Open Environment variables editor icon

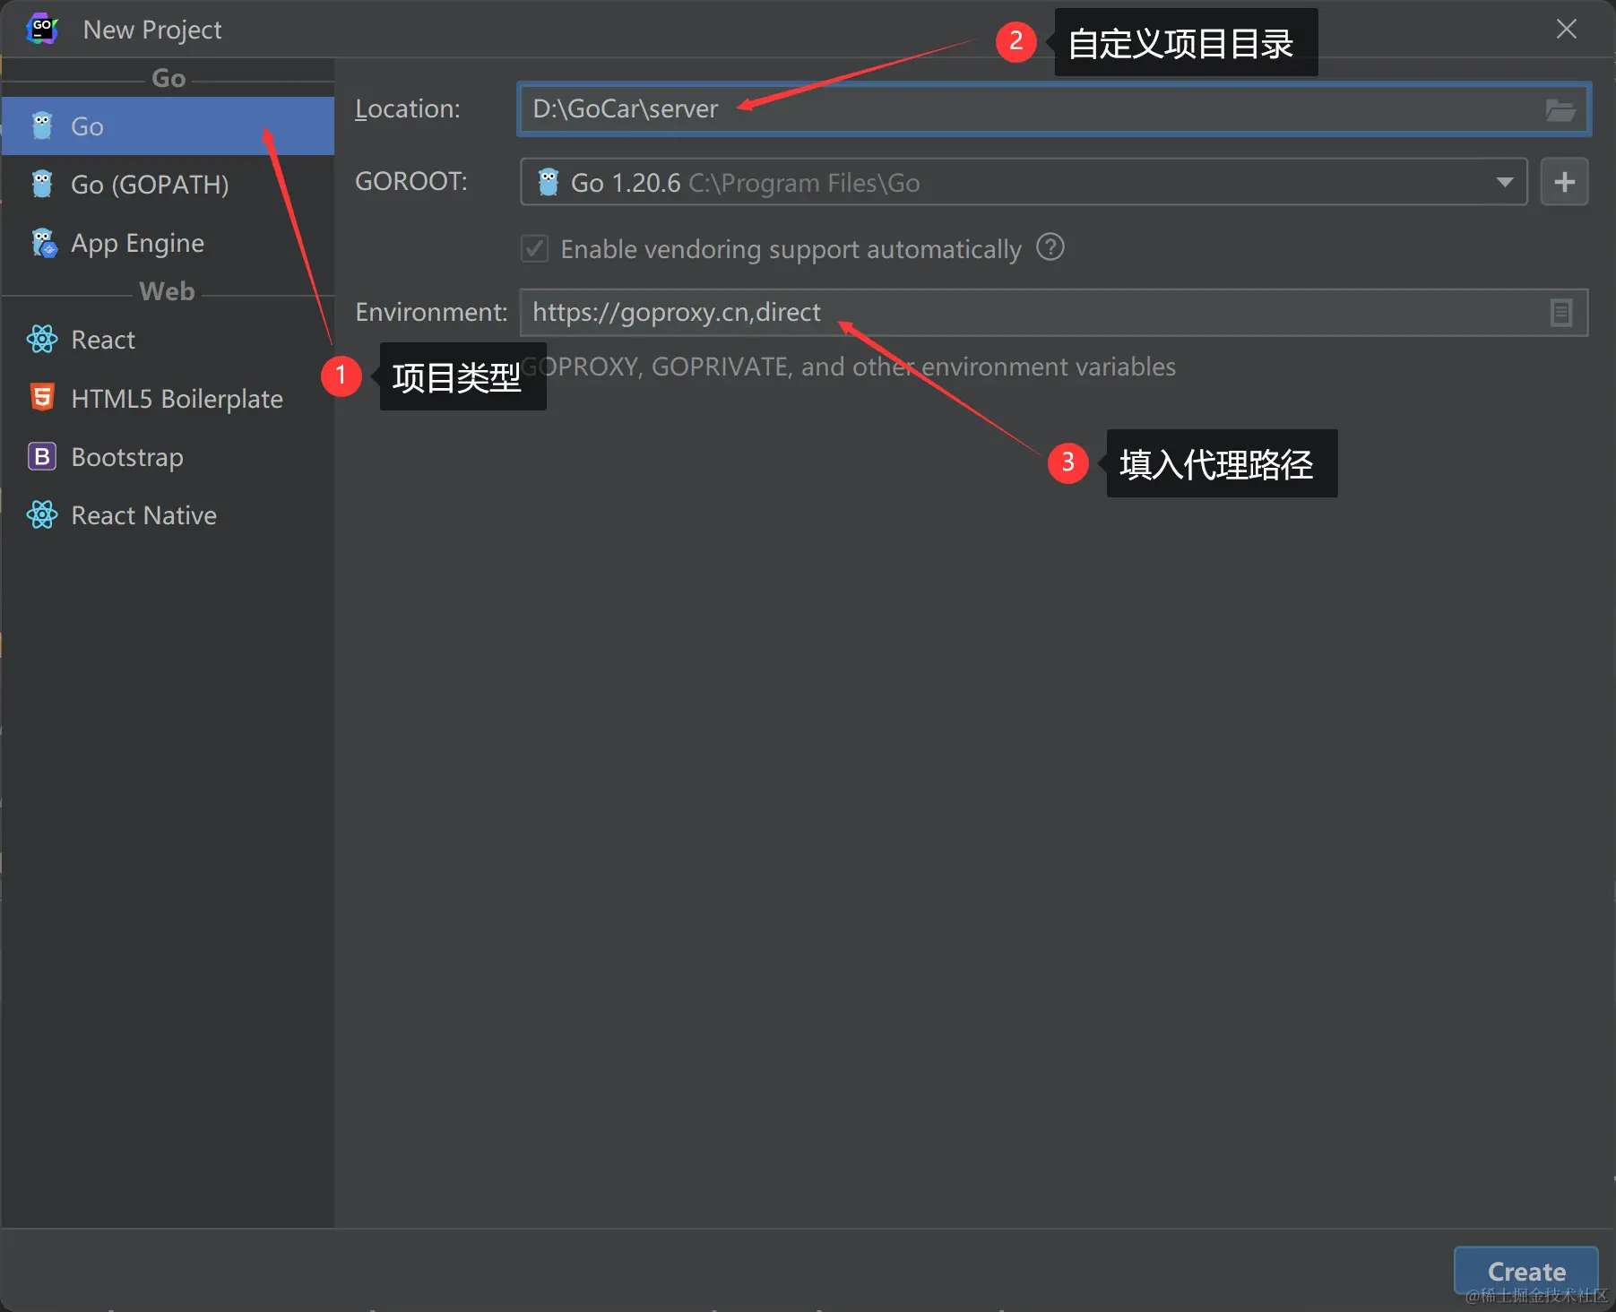tap(1561, 313)
